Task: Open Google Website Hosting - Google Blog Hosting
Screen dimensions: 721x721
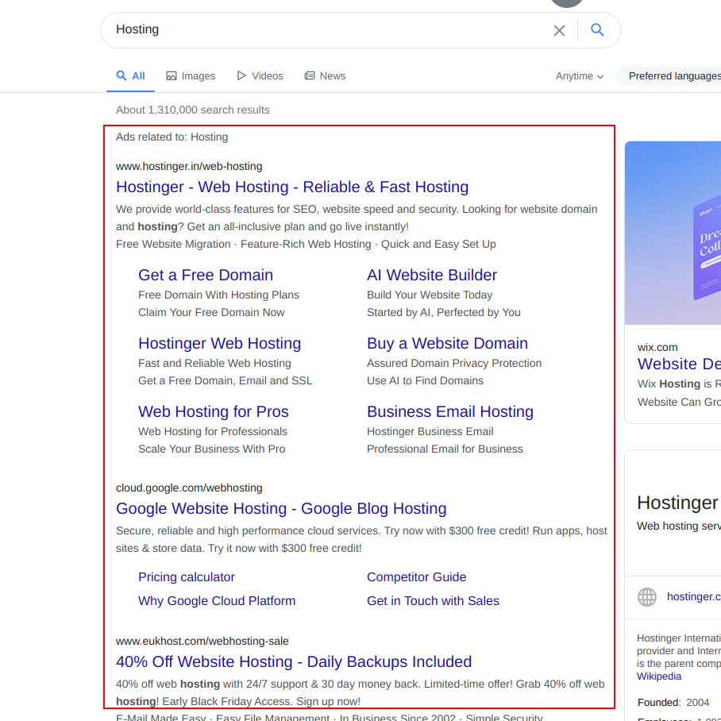Action: [281, 508]
